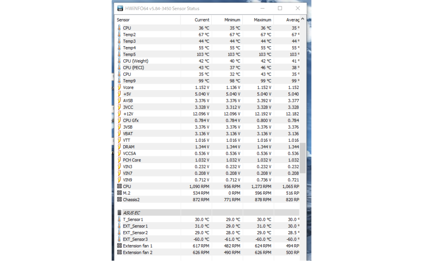437x261 pixels.
Task: Click the EXT_Sensor3 thermometer icon
Action: [119, 239]
